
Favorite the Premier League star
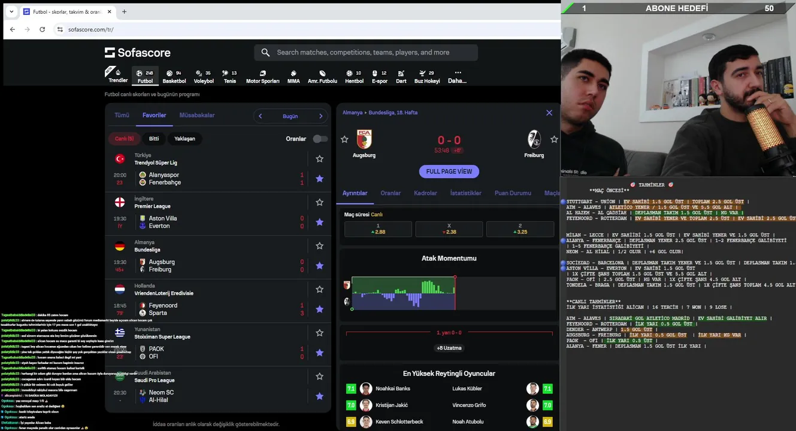[319, 202]
